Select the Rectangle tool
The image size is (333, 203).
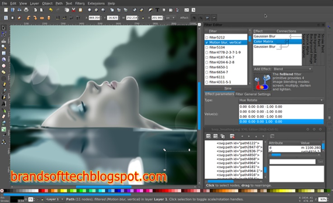click(4, 53)
